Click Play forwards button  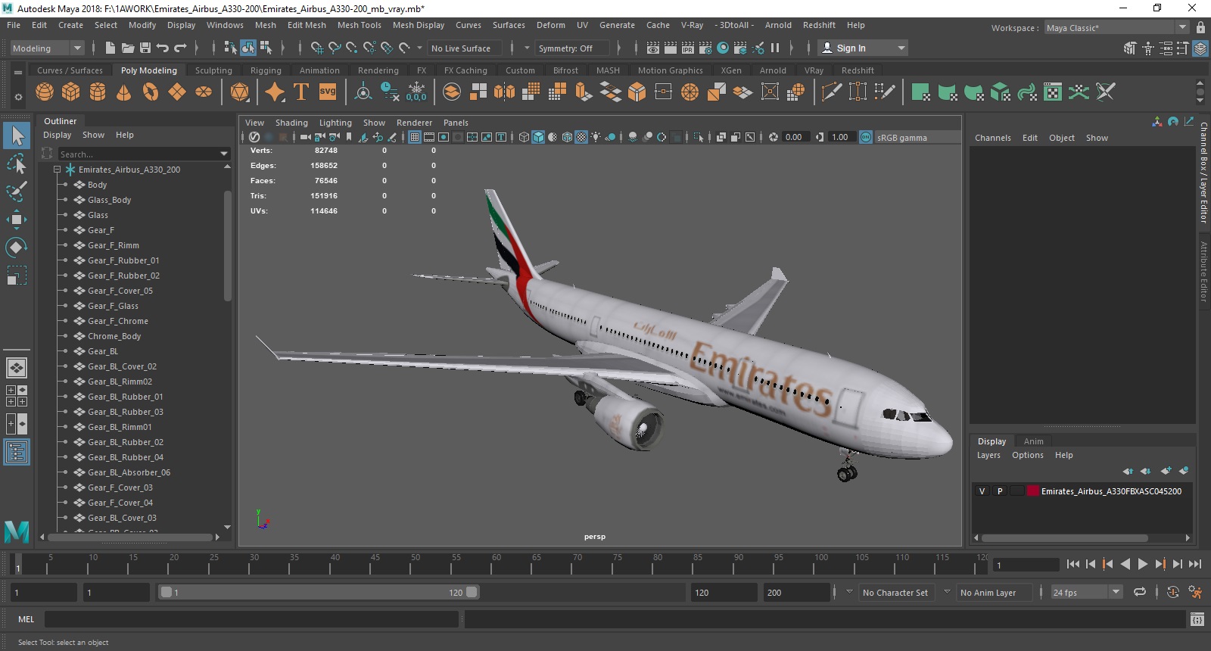(x=1142, y=564)
